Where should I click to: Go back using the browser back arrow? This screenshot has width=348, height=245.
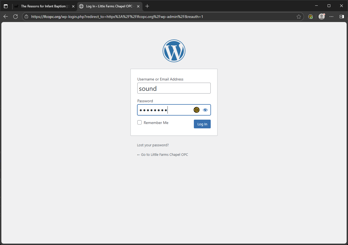tap(6, 17)
